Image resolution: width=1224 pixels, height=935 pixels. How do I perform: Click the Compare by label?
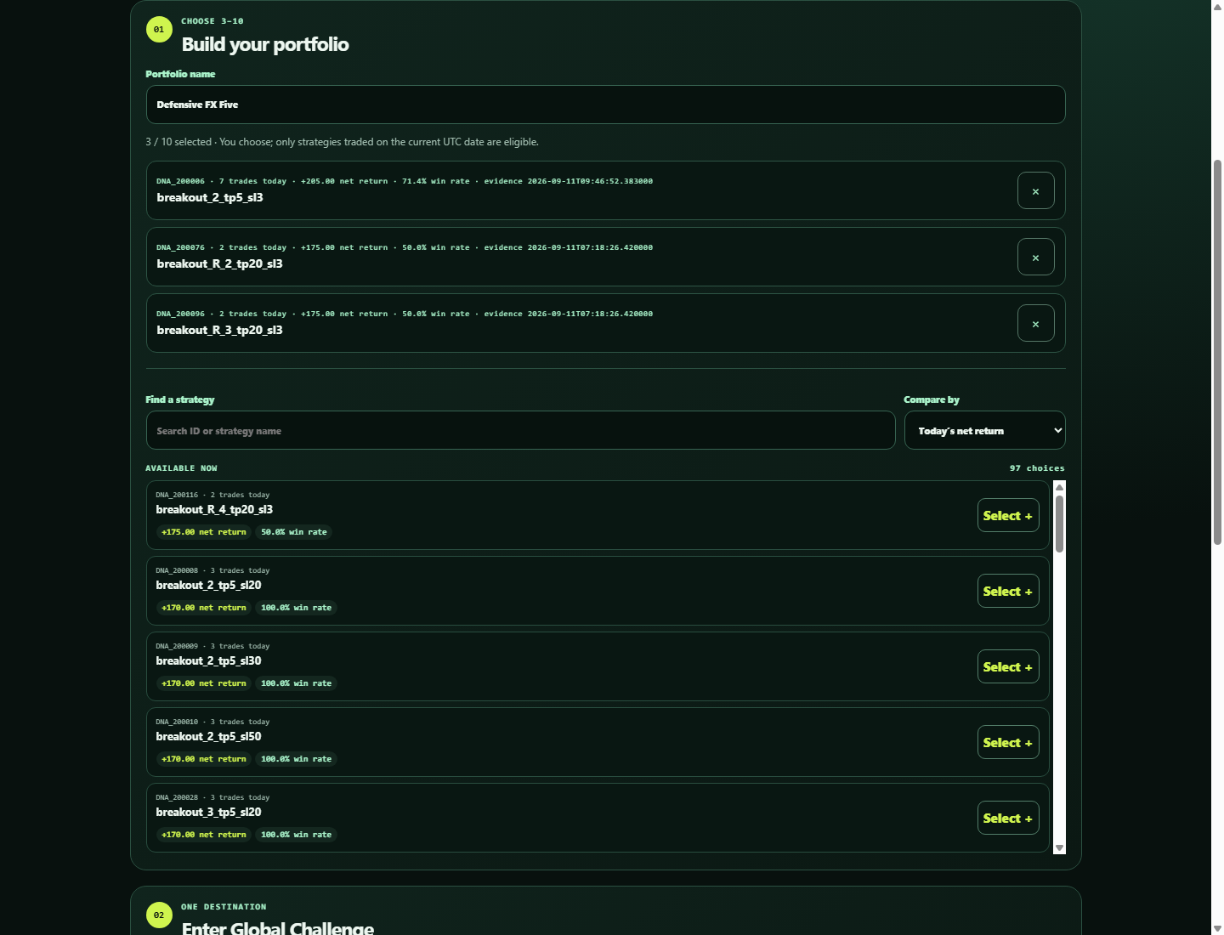(x=932, y=399)
